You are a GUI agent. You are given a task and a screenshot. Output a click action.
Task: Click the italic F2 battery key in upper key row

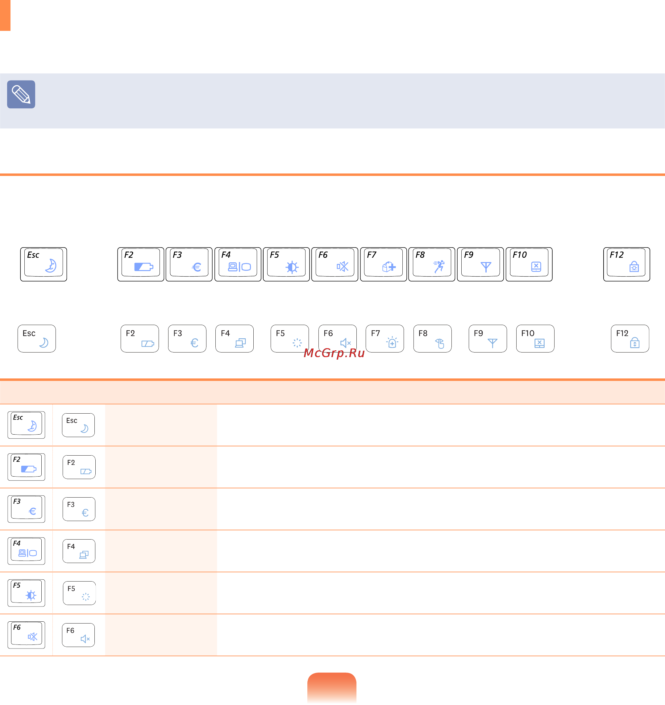click(x=141, y=264)
